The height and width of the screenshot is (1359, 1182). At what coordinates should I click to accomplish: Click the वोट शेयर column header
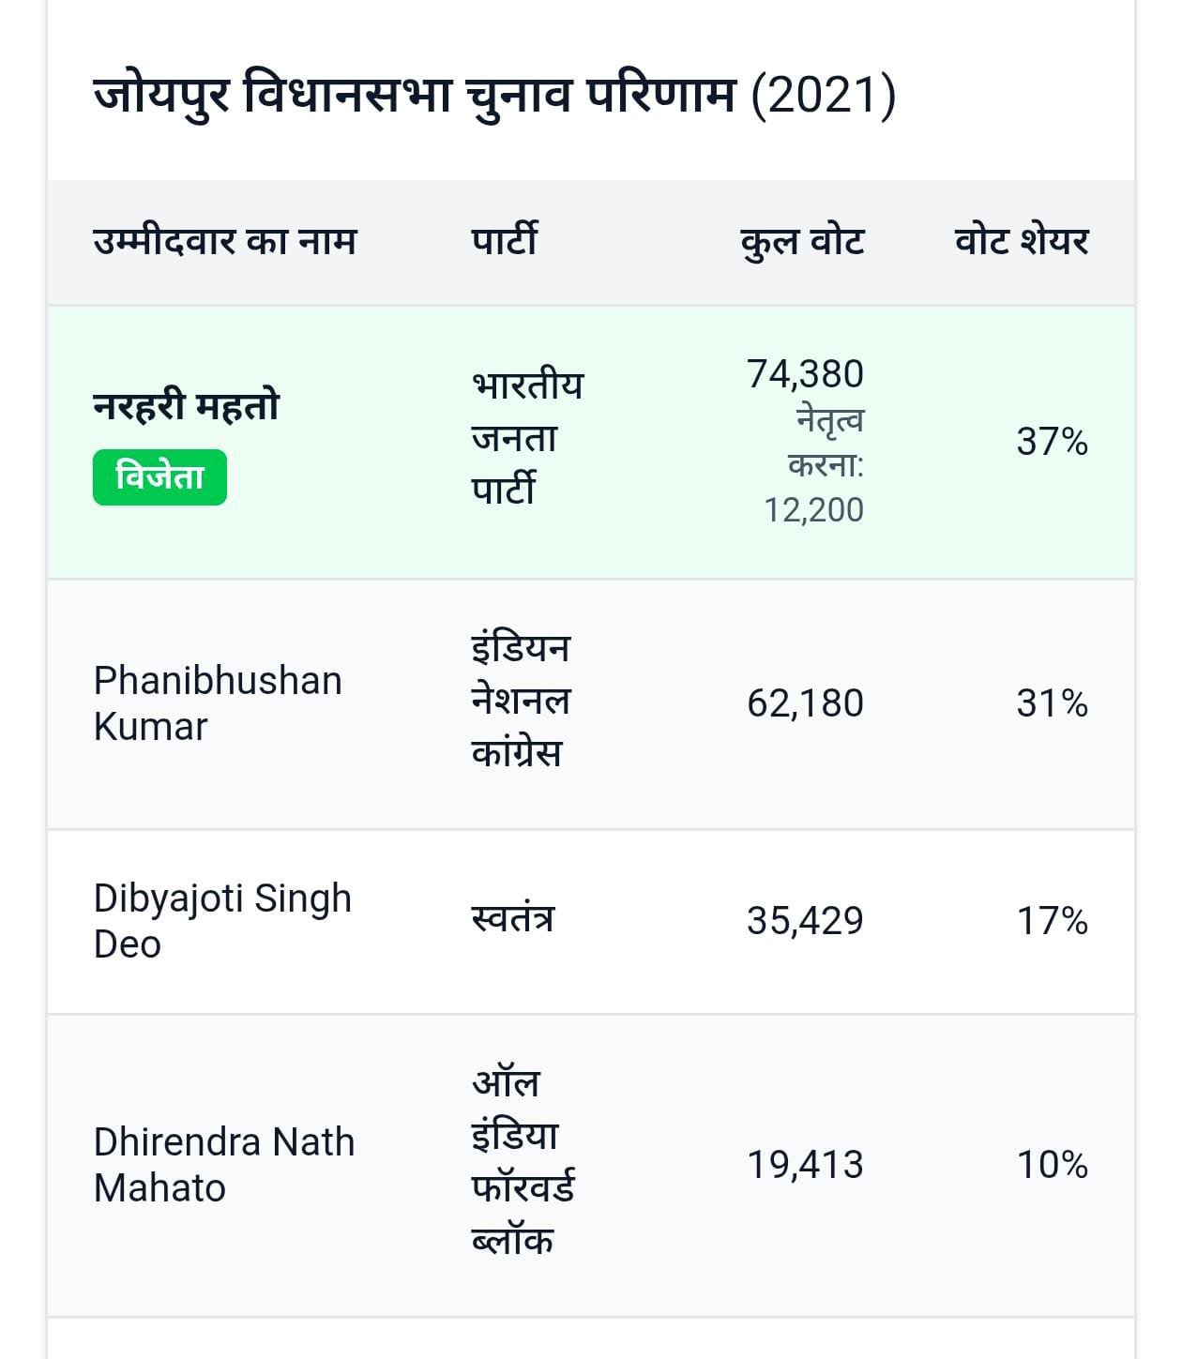click(1021, 241)
